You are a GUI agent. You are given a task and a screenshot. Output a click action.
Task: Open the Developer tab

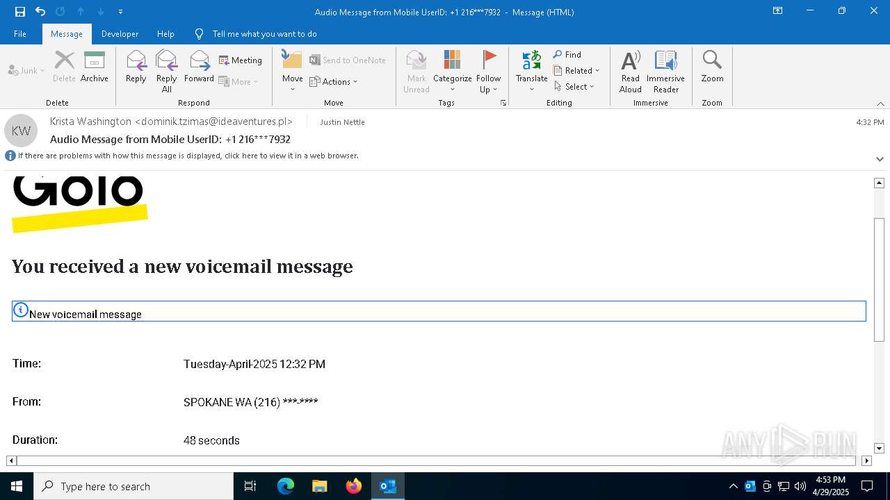click(120, 34)
